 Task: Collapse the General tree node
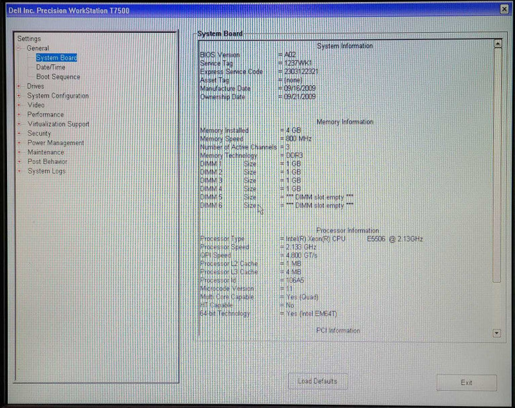click(x=19, y=48)
